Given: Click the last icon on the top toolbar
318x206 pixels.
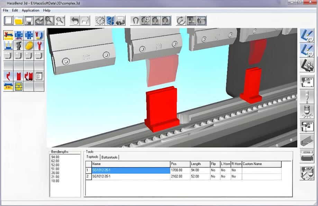Looking at the screenshot, I should (x=202, y=21).
